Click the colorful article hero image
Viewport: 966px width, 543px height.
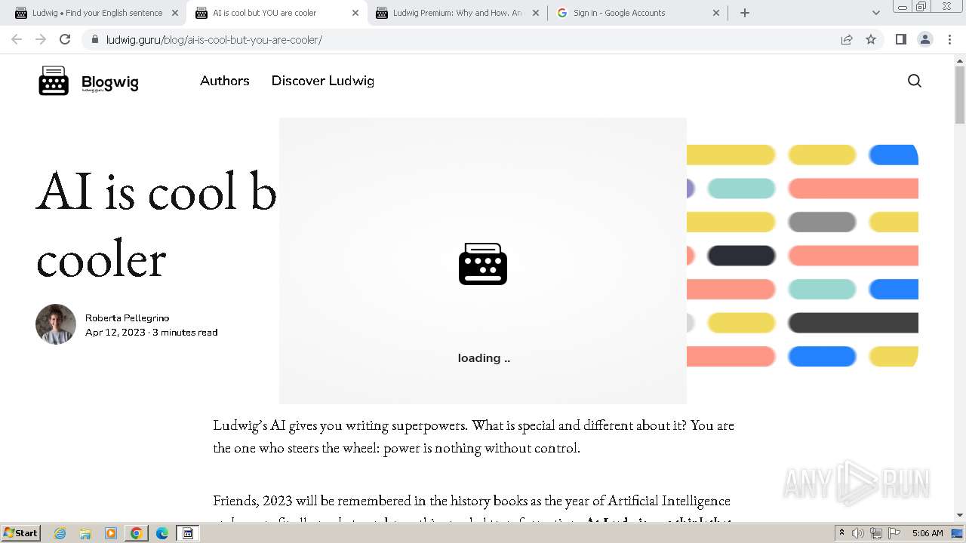(x=802, y=256)
